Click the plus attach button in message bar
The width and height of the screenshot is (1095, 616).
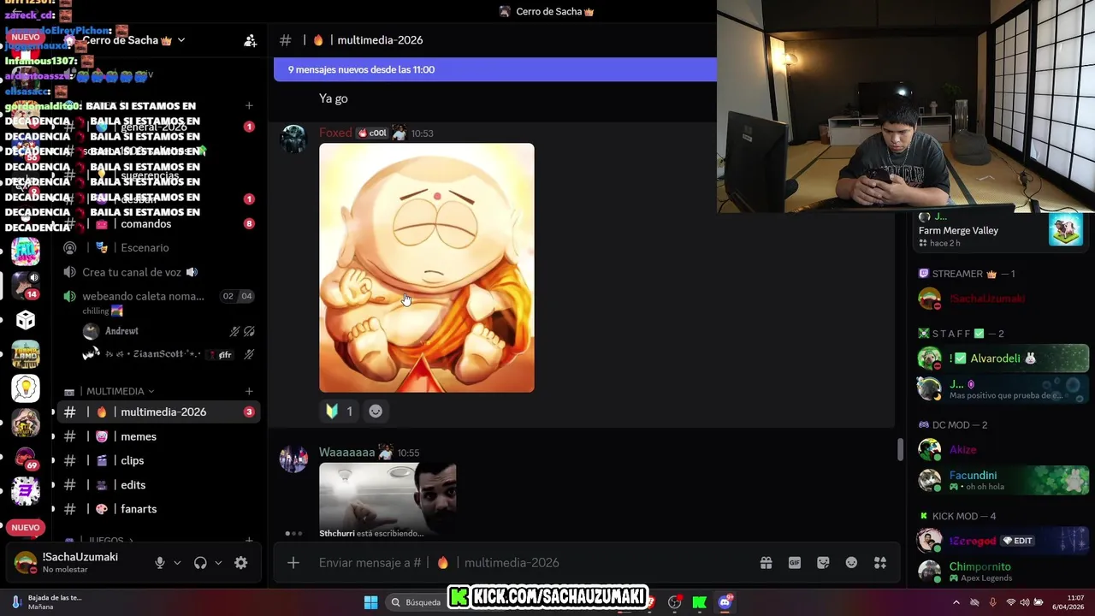pyautogui.click(x=293, y=562)
